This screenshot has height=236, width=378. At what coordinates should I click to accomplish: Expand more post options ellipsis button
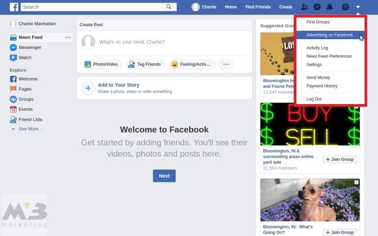226,64
